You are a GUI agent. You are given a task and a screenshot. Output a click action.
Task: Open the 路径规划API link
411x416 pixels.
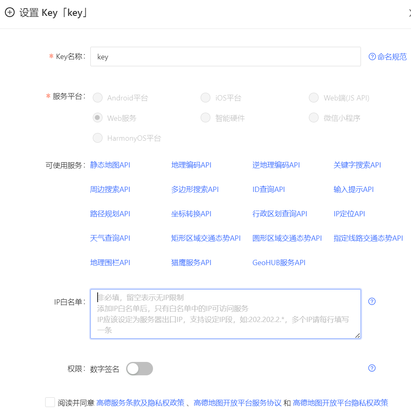tap(110, 214)
